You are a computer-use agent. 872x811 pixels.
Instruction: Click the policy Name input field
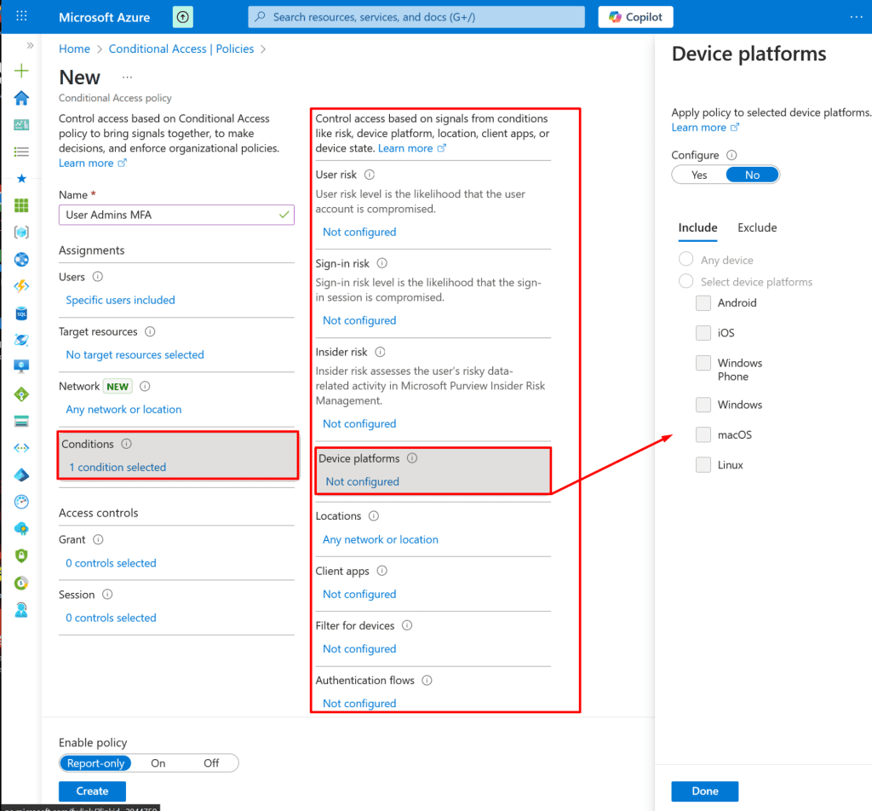[x=170, y=215]
